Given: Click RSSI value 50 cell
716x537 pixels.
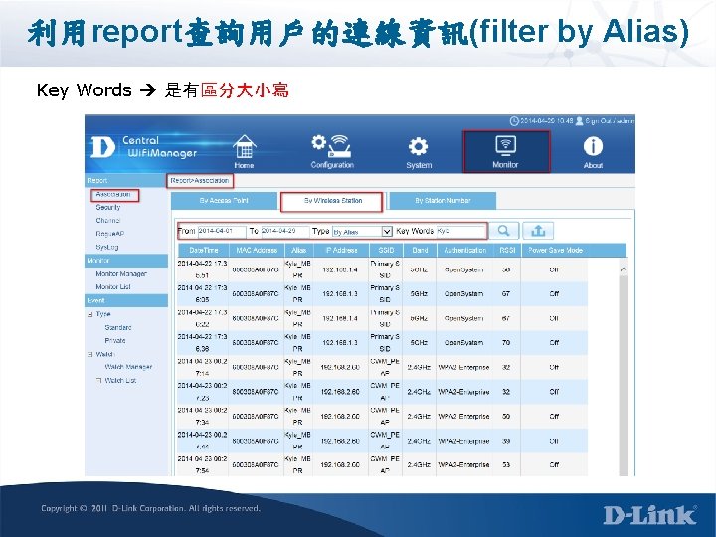Looking at the screenshot, I should (506, 416).
